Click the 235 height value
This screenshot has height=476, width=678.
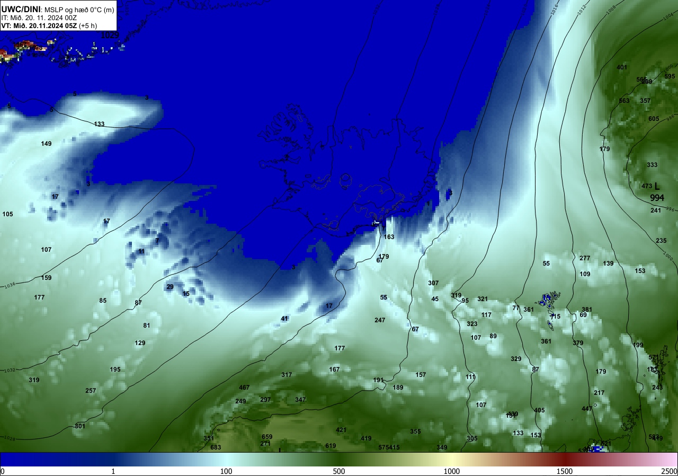pyautogui.click(x=661, y=241)
